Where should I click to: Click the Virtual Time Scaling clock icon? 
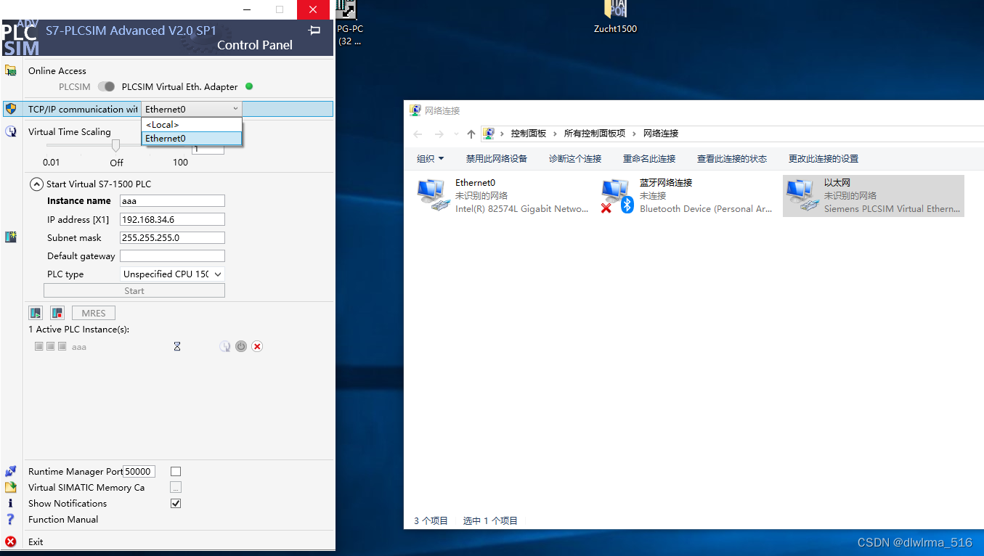(10, 131)
